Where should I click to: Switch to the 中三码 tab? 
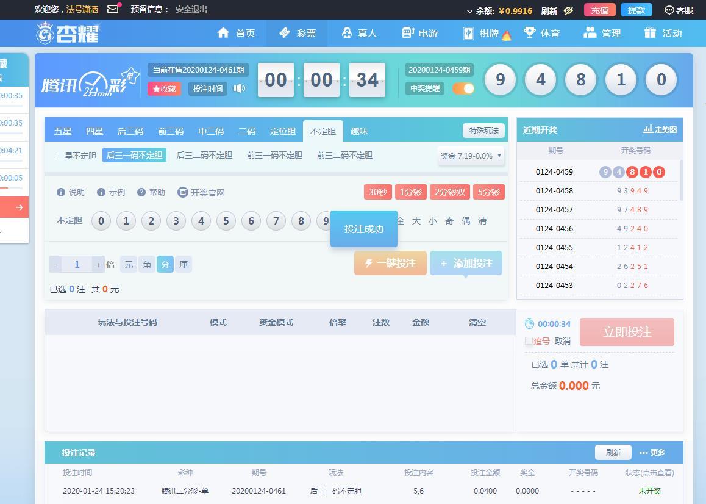[211, 131]
